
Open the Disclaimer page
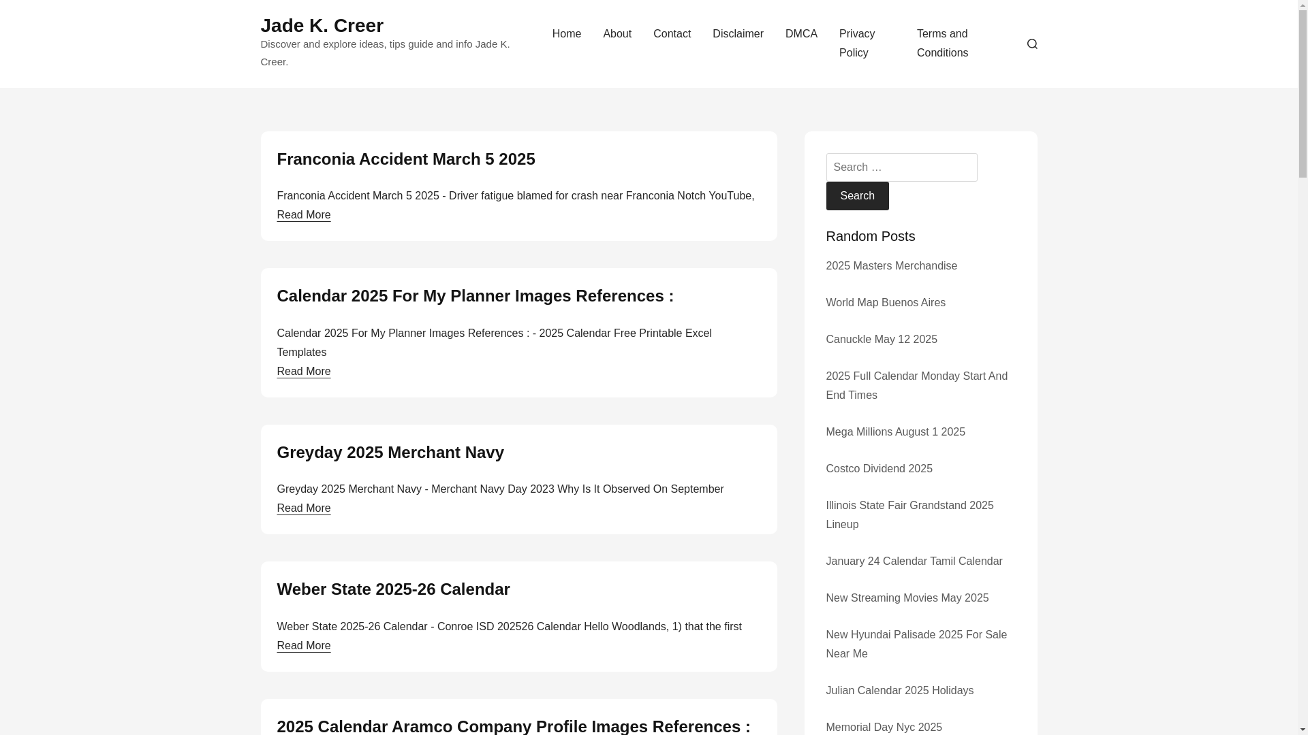[x=738, y=34]
